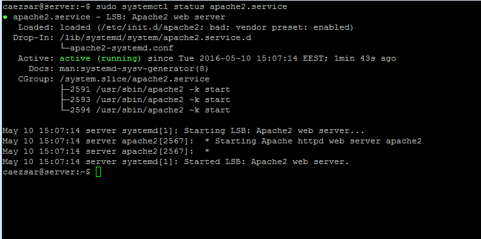Click the bottom caezsar@server prompt

pyautogui.click(x=47, y=172)
